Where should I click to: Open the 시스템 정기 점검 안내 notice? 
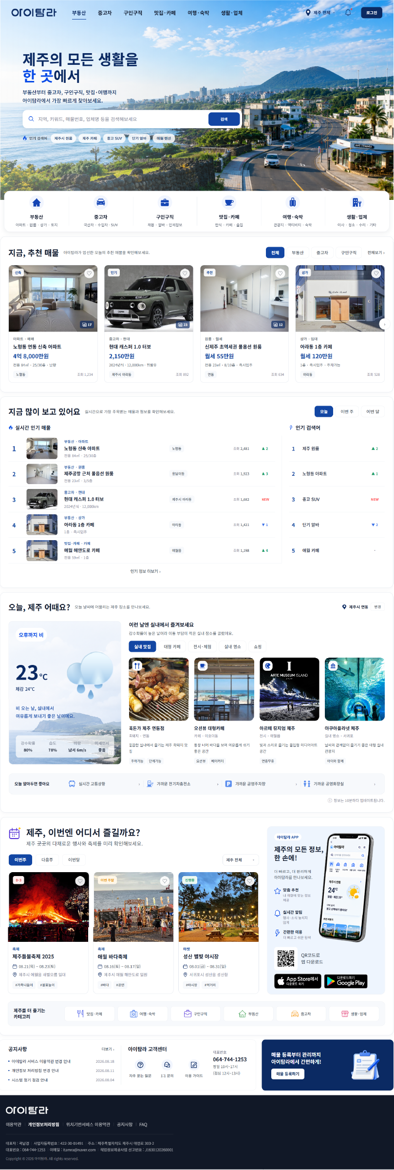pos(30,1080)
